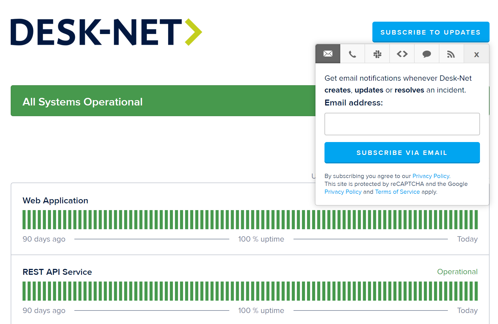The width and height of the screenshot is (498, 324).
Task: Click REST API Service '90 days ago' label
Action: 44,310
